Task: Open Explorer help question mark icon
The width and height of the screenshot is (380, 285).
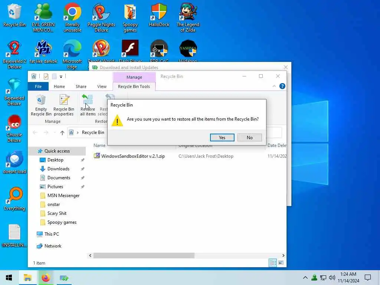Action: tap(282, 86)
